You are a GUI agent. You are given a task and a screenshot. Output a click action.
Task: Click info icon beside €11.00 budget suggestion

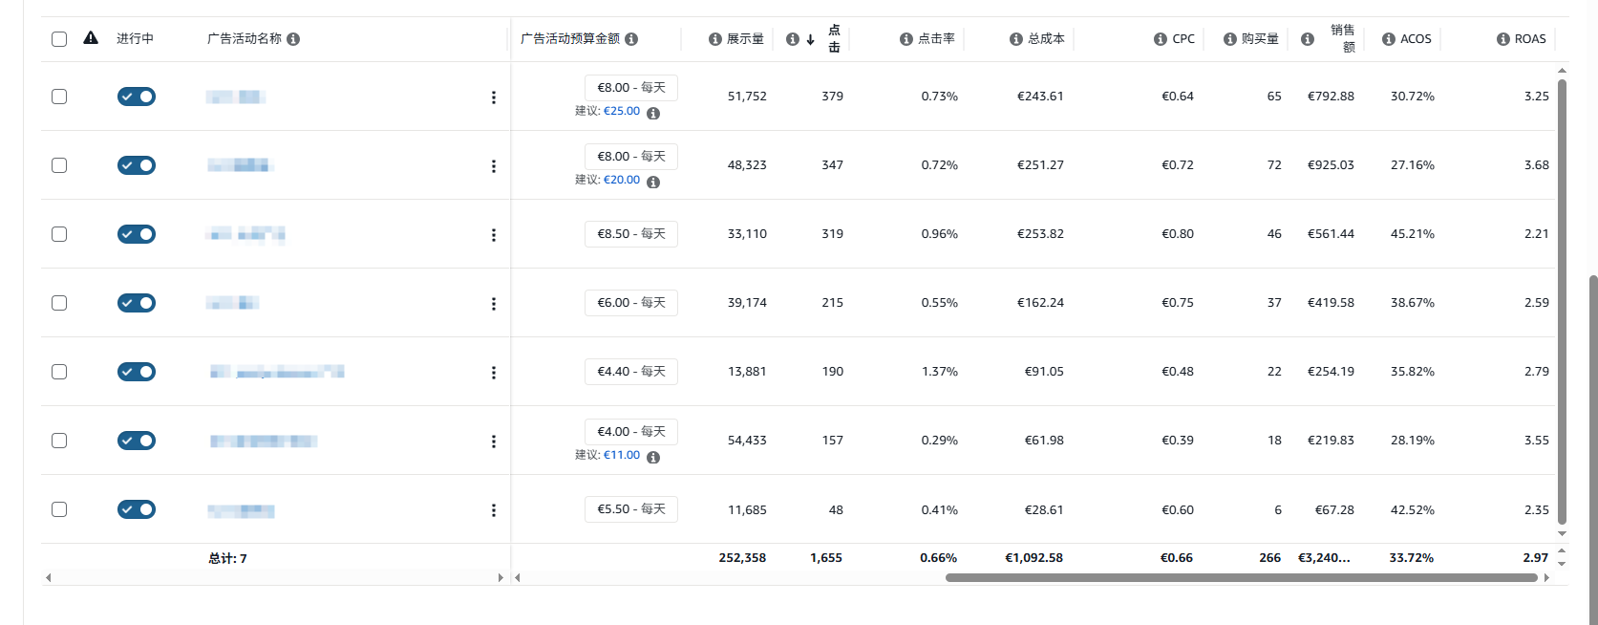[653, 457]
